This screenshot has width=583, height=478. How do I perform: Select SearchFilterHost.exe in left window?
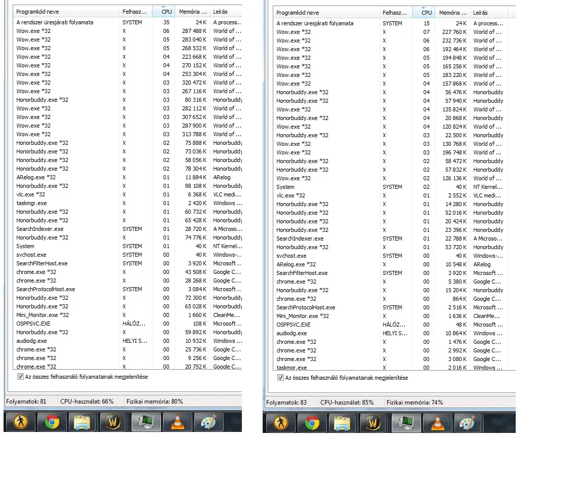pos(128,263)
